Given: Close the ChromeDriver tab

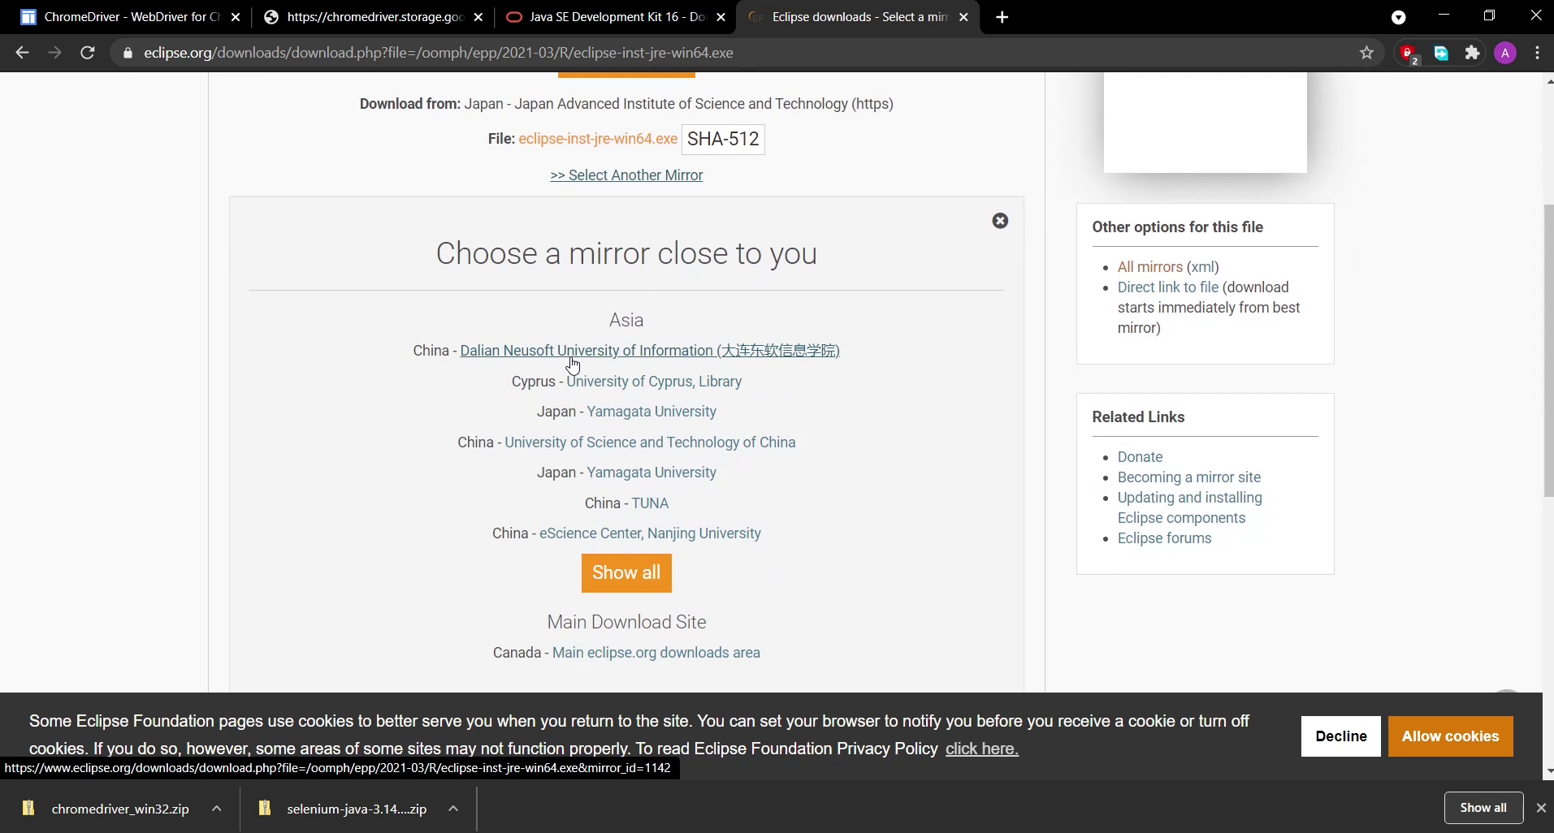Looking at the screenshot, I should [x=236, y=17].
